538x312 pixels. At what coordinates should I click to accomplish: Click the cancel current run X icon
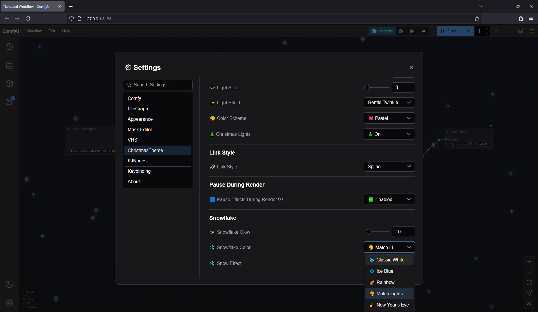tap(497, 31)
